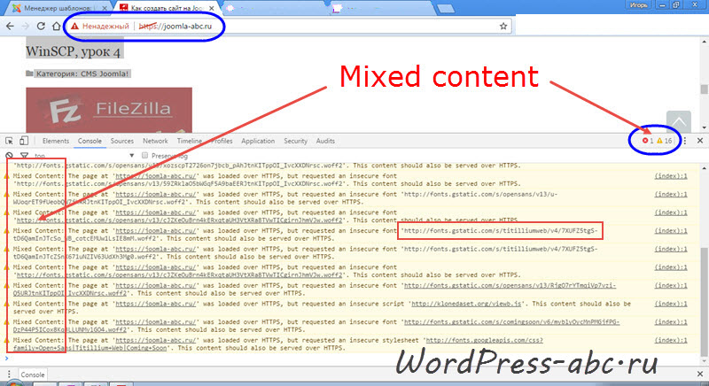Select the Console tab in bottom drawer
This screenshot has height=386, width=709.
click(x=33, y=374)
